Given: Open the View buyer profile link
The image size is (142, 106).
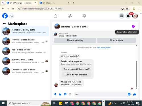Looking at the screenshot, I should (103, 47).
